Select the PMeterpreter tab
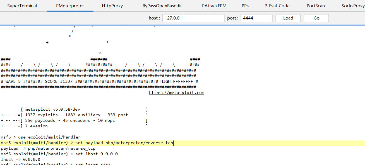The height and width of the screenshot is (165, 365). 70,6
